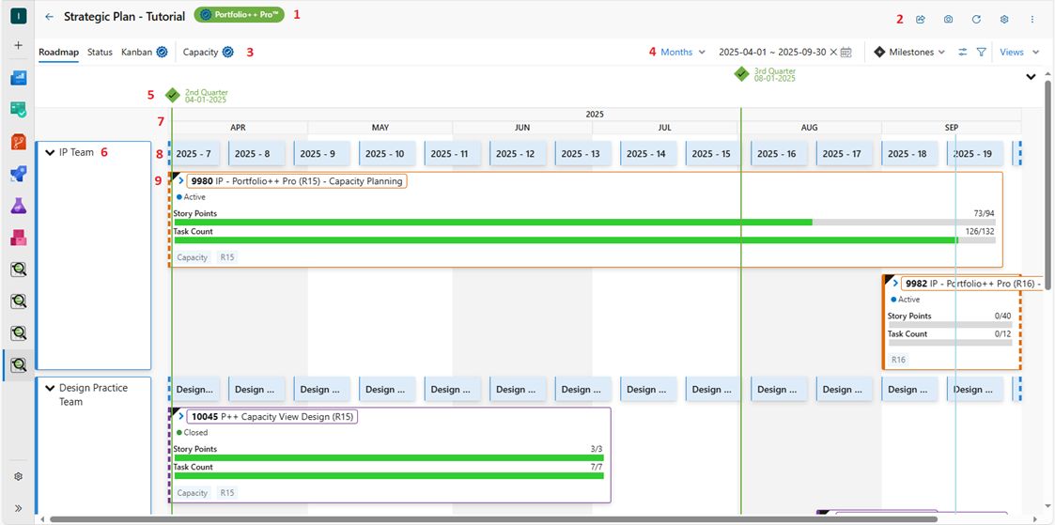Screen dimensions: 1055x525
Task: Open the Boards hub icon in sidebar
Action: tap(18, 110)
